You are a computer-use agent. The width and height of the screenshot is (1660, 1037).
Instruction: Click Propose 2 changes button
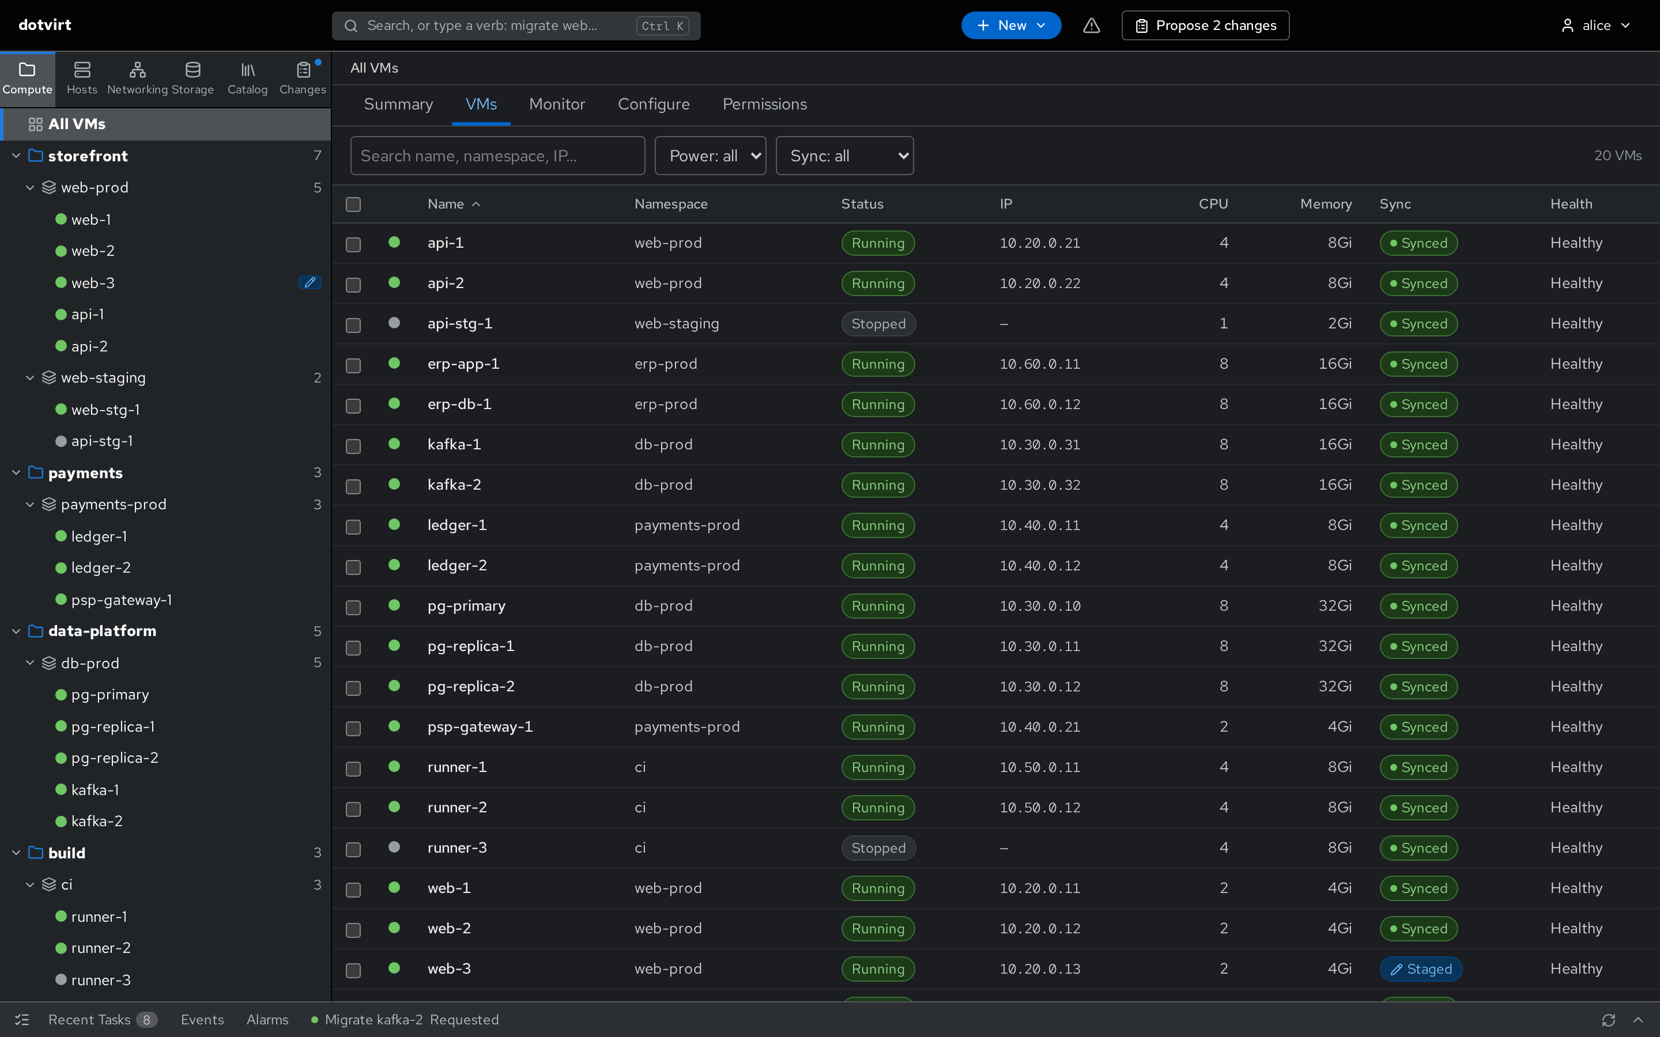point(1205,25)
